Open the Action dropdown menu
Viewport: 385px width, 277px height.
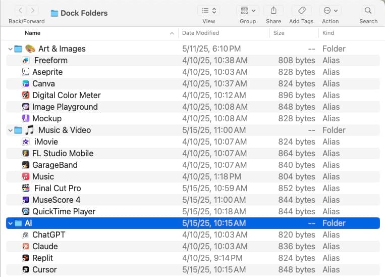coord(331,10)
